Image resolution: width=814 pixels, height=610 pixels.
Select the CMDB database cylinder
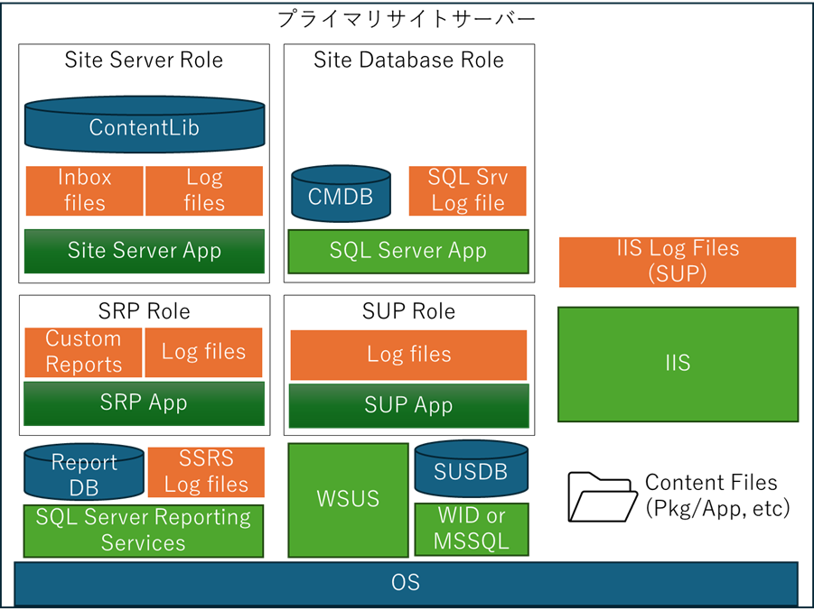click(x=341, y=193)
